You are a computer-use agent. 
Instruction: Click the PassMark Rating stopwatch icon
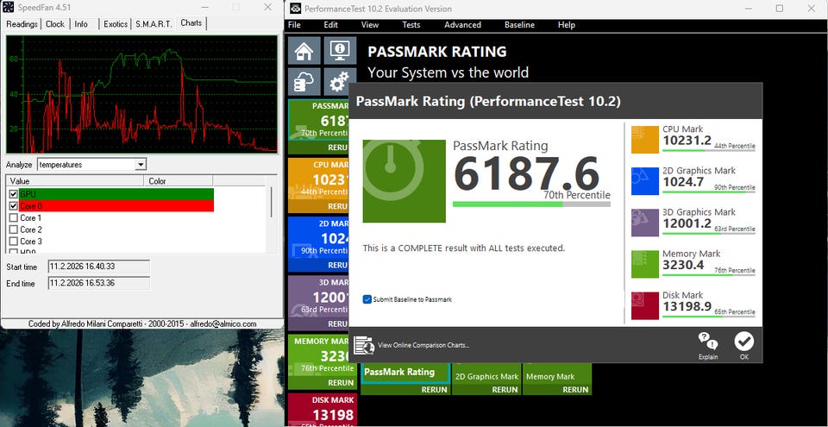click(x=404, y=181)
